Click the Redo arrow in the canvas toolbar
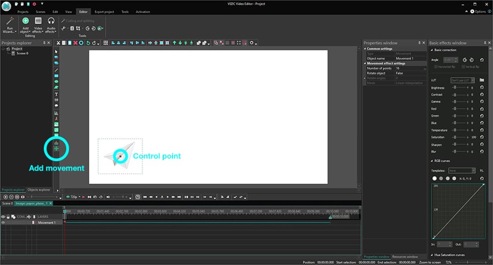Image resolution: width=493 pixels, height=265 pixels. click(94, 43)
